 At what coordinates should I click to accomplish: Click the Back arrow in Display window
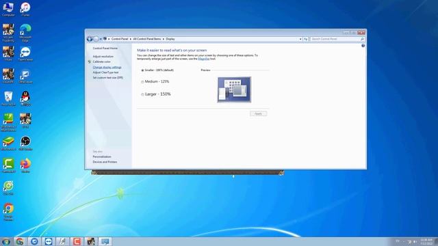click(x=90, y=39)
